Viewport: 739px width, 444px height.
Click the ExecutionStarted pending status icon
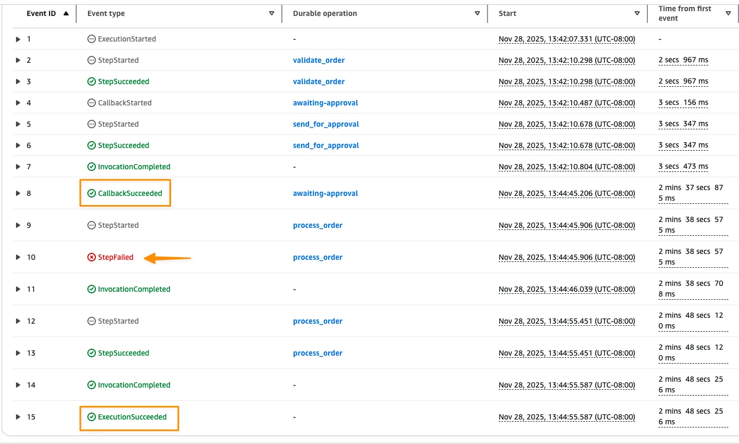tap(92, 39)
